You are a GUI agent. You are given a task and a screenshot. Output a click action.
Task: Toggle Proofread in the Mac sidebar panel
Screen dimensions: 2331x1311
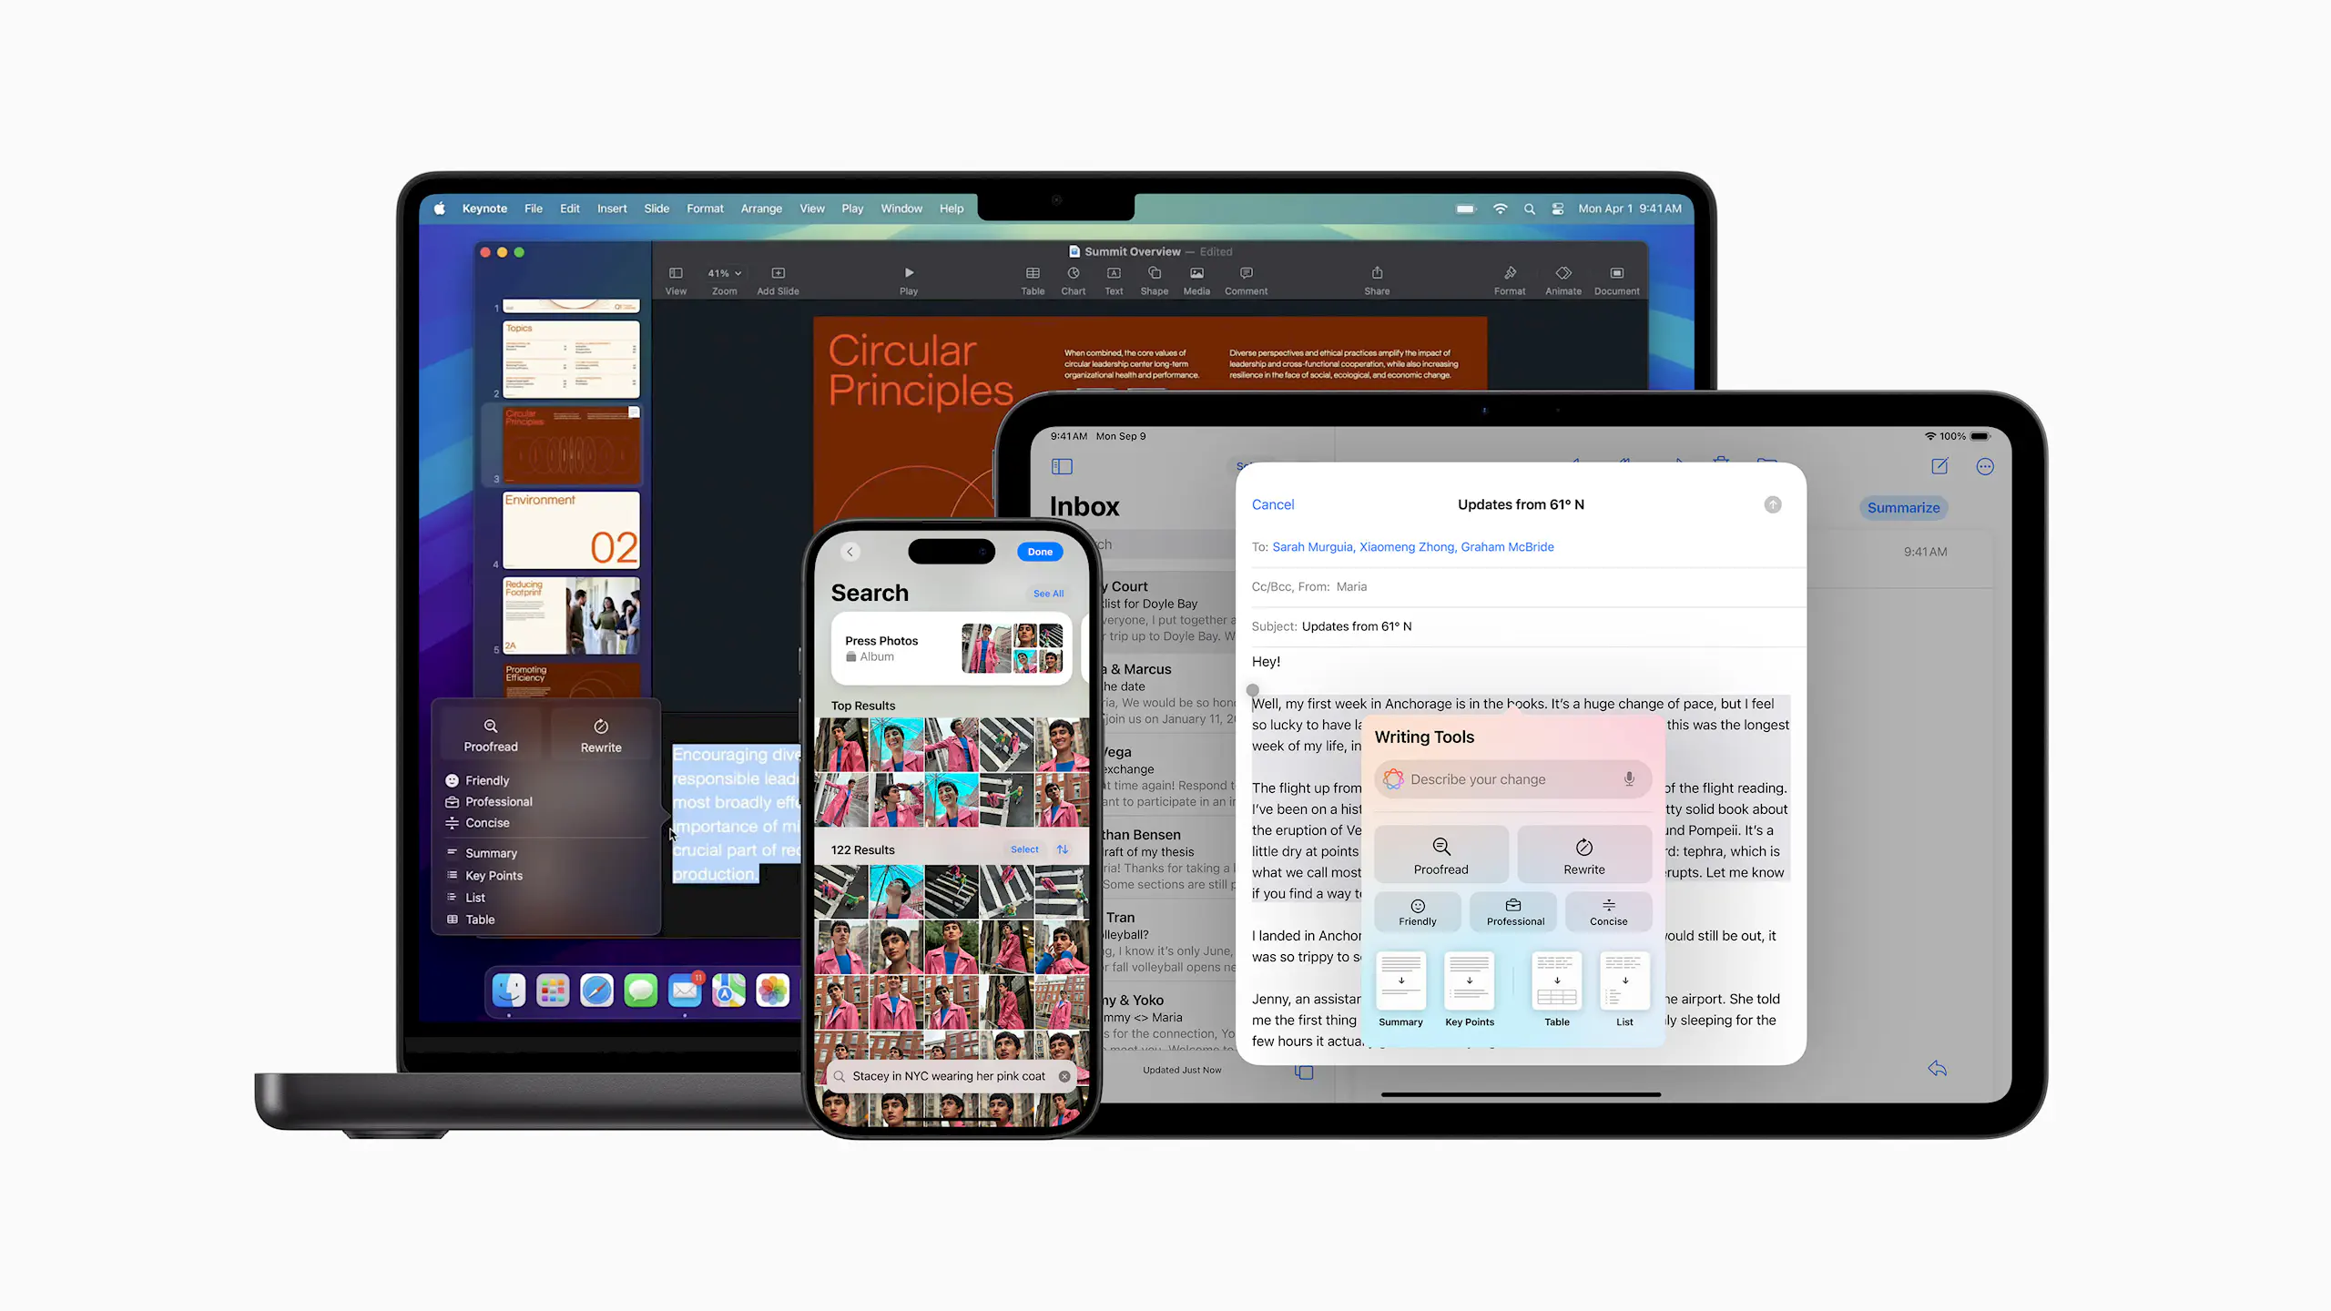coord(492,735)
